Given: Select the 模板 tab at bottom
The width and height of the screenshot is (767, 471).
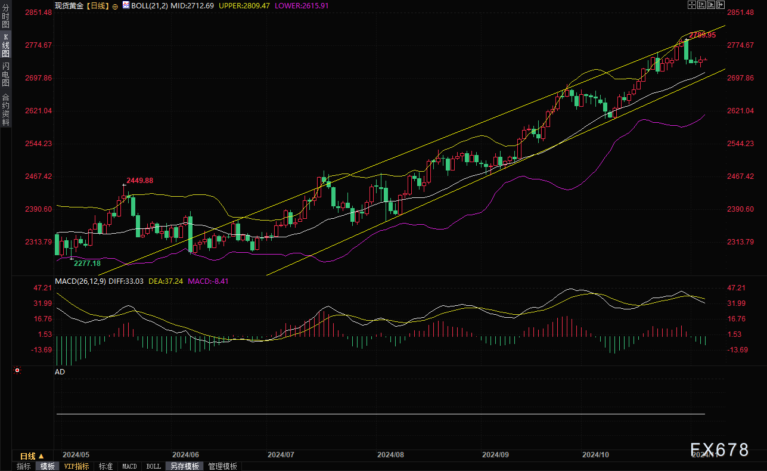Looking at the screenshot, I should click(47, 466).
